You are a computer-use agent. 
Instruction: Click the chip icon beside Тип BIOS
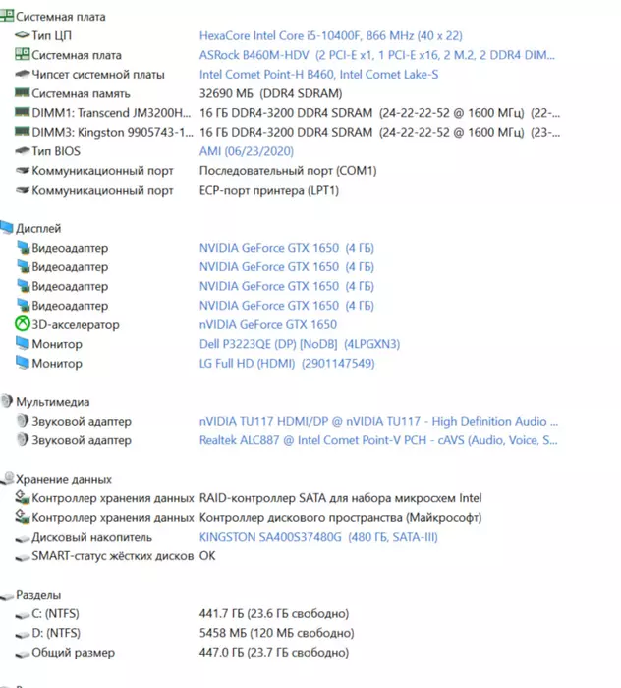(x=23, y=151)
